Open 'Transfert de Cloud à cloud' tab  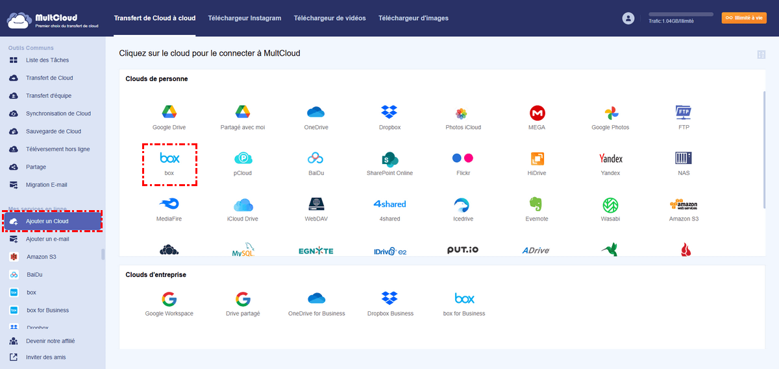(x=155, y=18)
